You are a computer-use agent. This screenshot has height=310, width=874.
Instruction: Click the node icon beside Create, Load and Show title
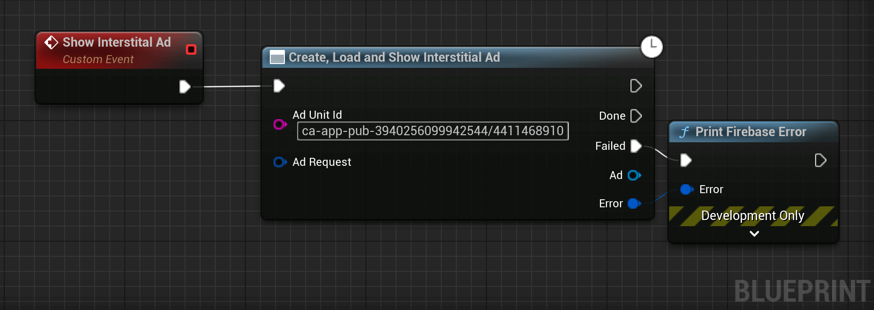pos(277,57)
